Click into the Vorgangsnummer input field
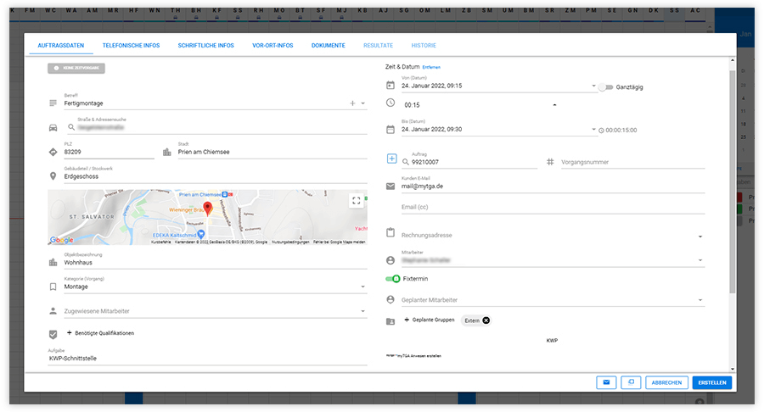This screenshot has height=412, width=764. point(632,162)
